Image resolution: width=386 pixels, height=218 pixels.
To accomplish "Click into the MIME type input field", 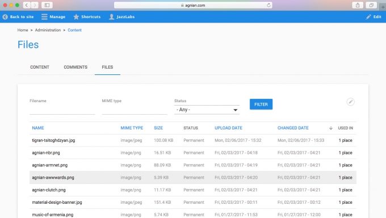I will pyautogui.click(x=135, y=110).
